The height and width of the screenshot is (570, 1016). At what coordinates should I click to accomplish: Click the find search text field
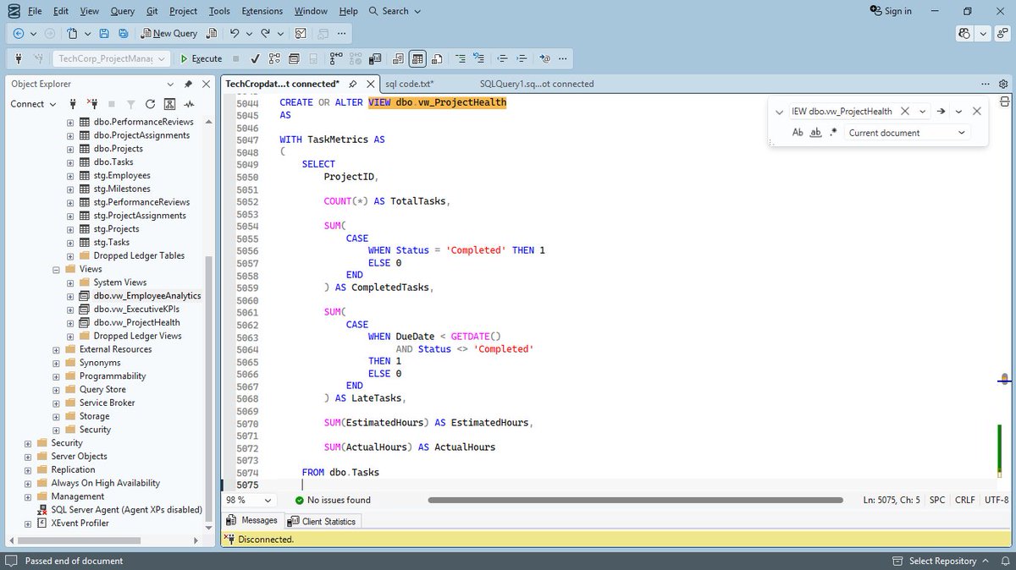pos(842,111)
